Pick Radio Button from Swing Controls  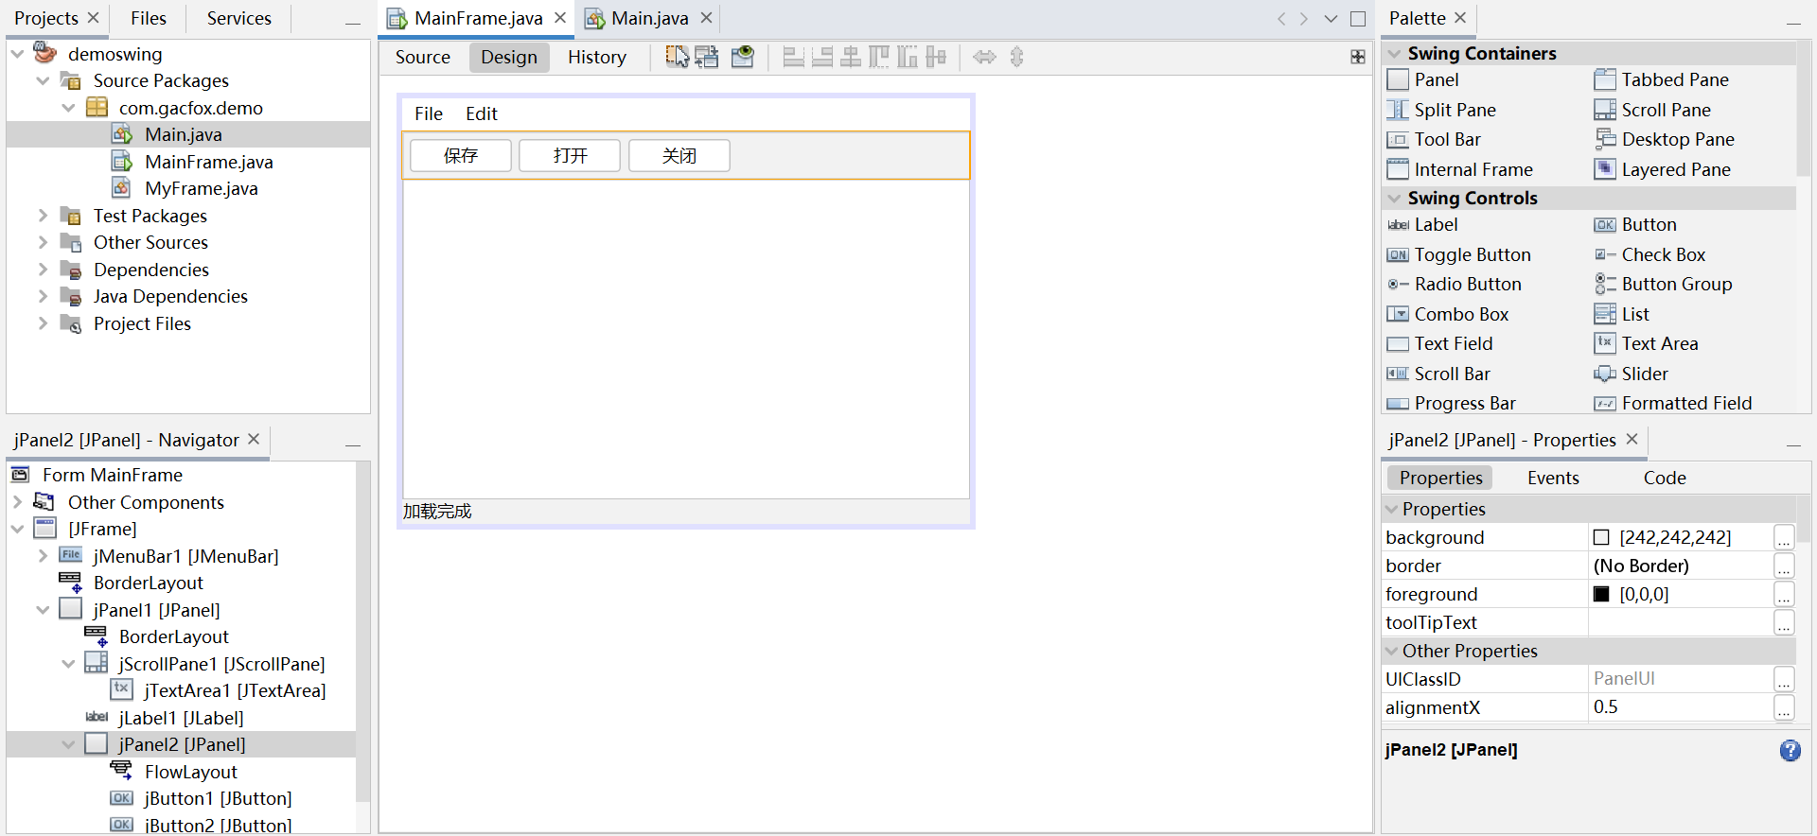tap(1454, 284)
